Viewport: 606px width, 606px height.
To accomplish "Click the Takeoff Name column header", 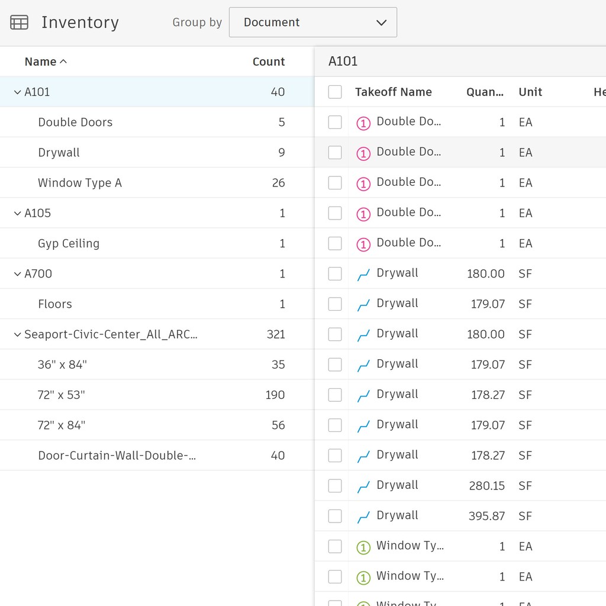I will click(x=393, y=92).
